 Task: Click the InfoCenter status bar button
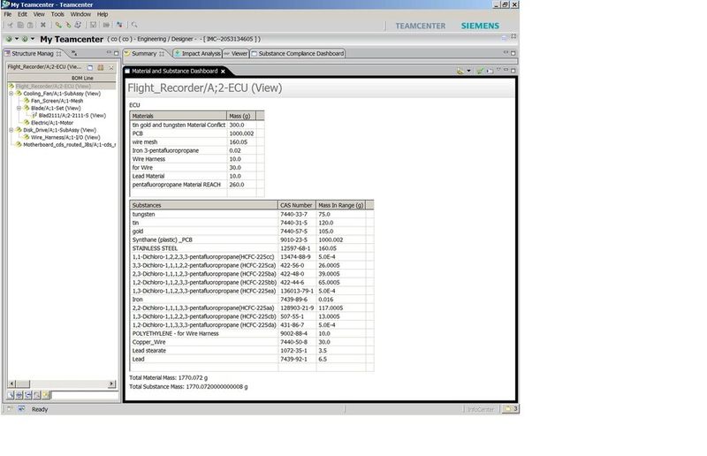(x=481, y=409)
